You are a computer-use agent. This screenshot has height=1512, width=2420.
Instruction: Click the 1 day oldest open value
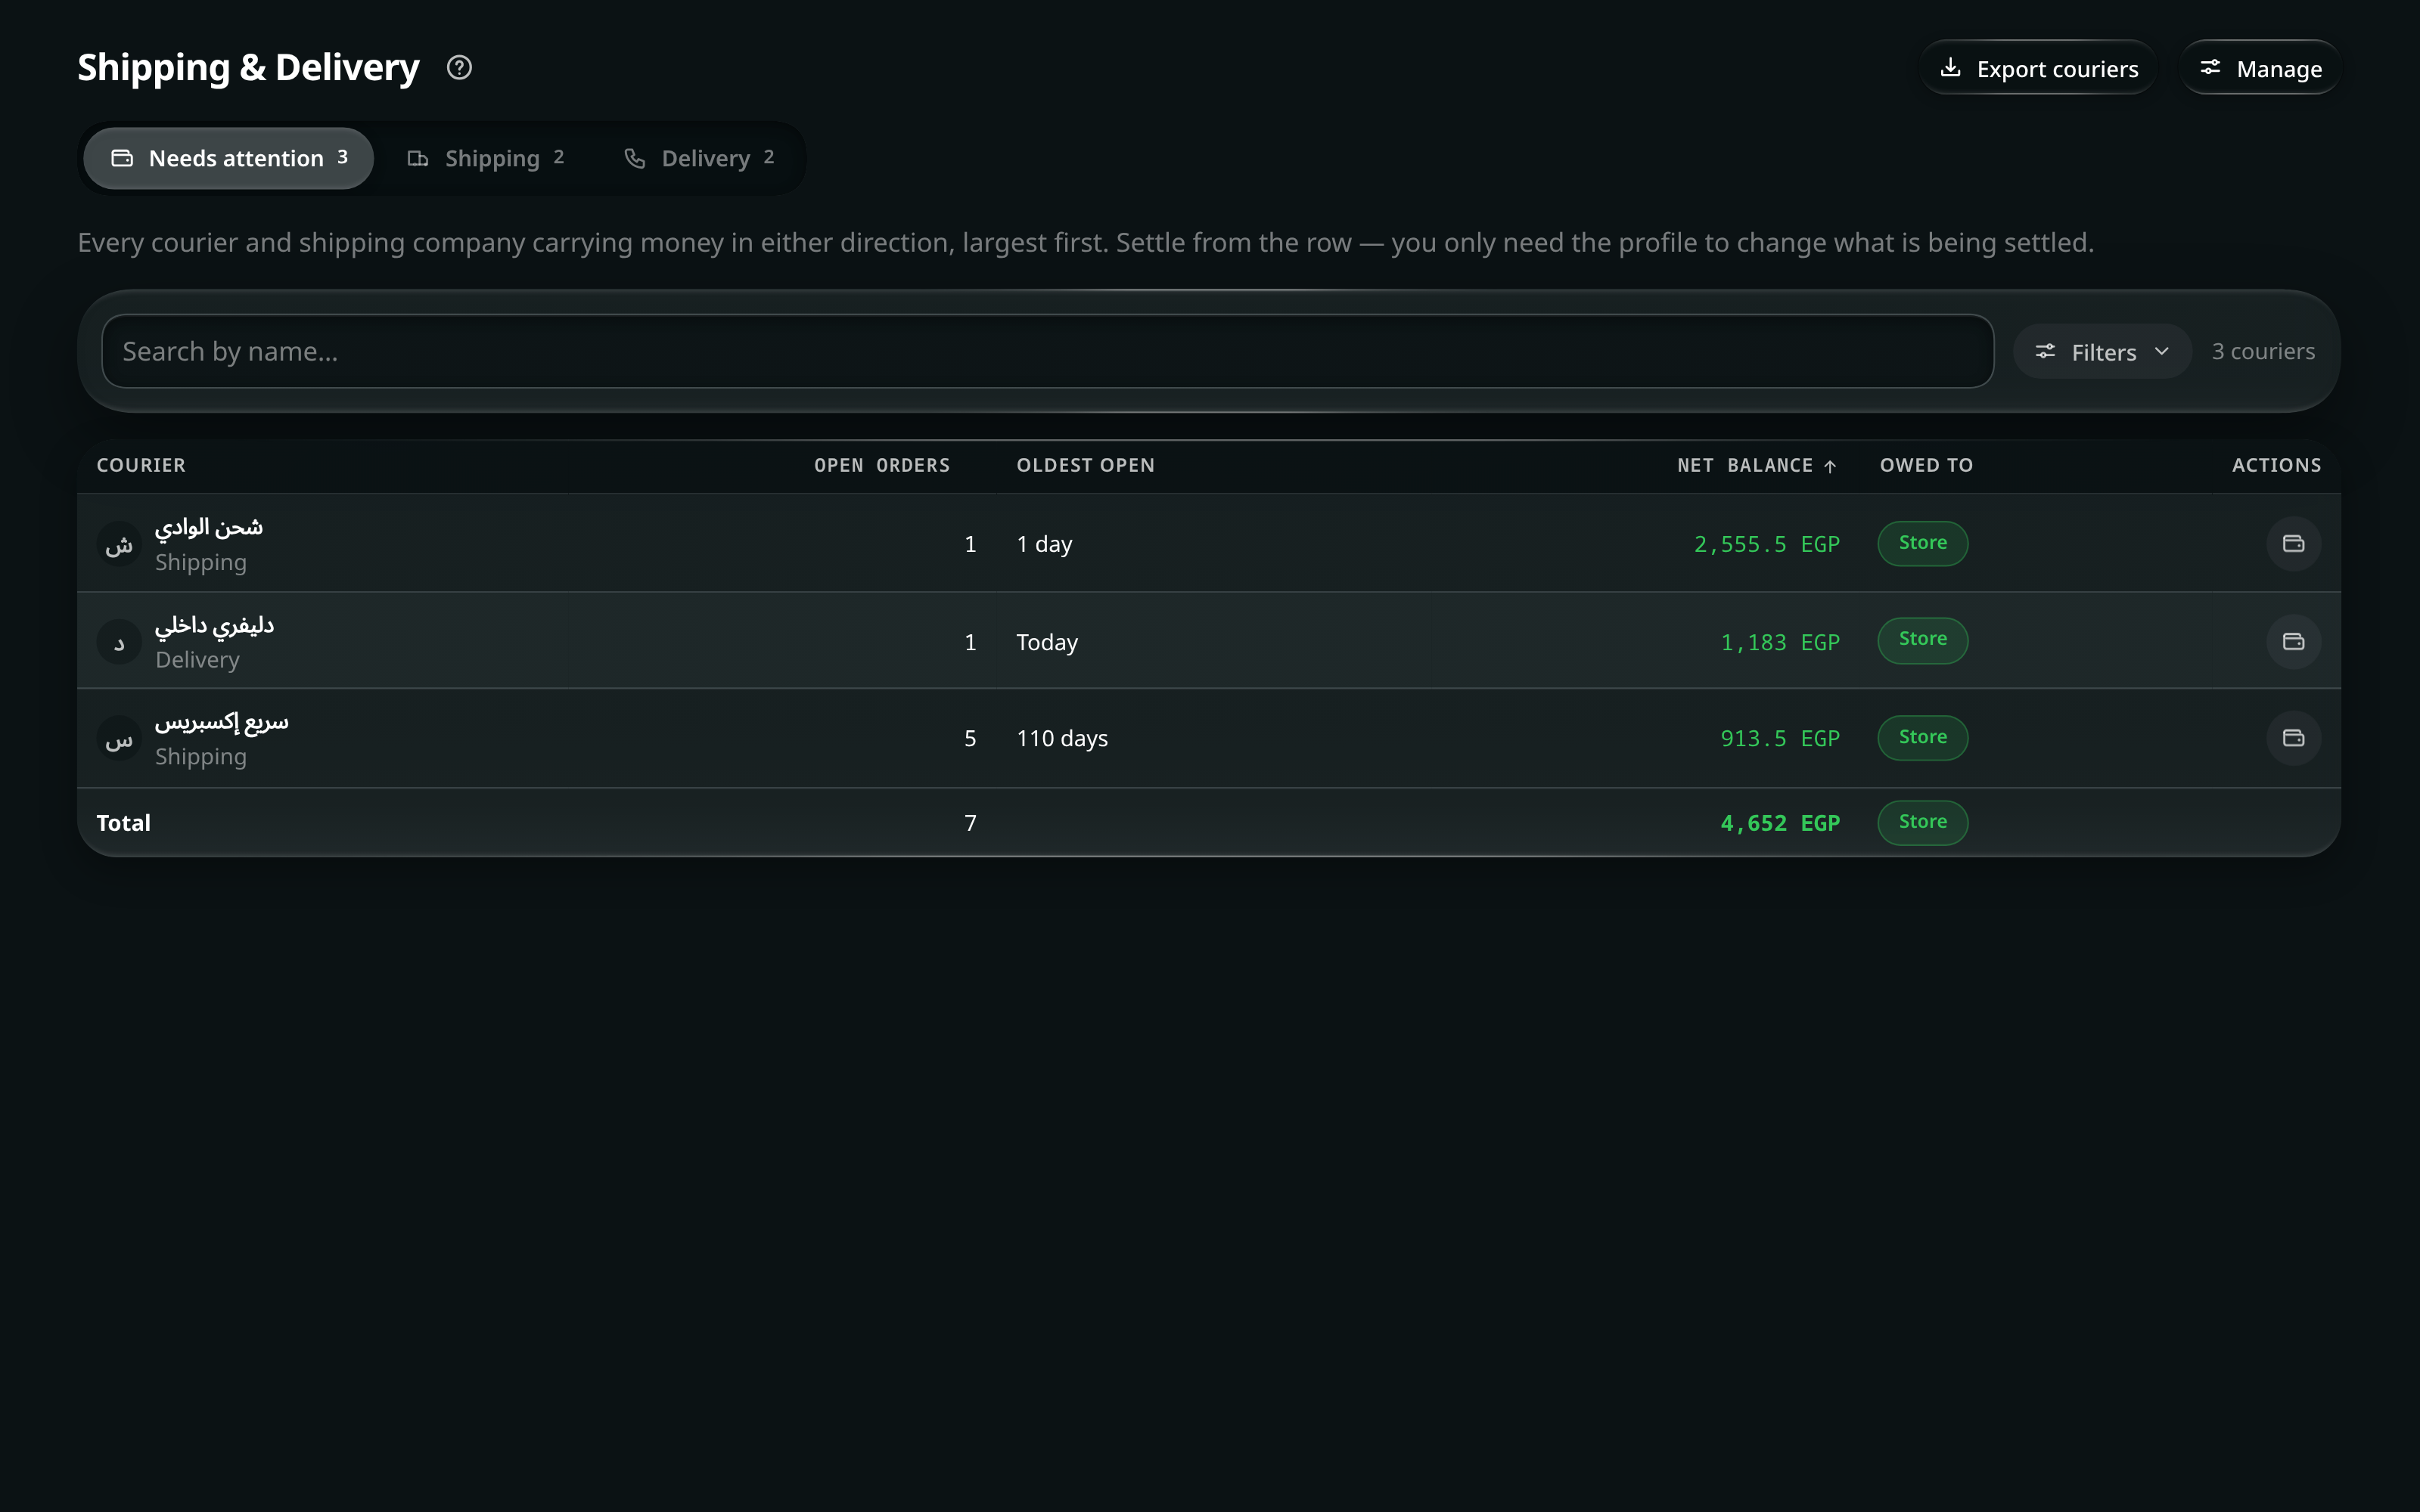pos(1043,545)
